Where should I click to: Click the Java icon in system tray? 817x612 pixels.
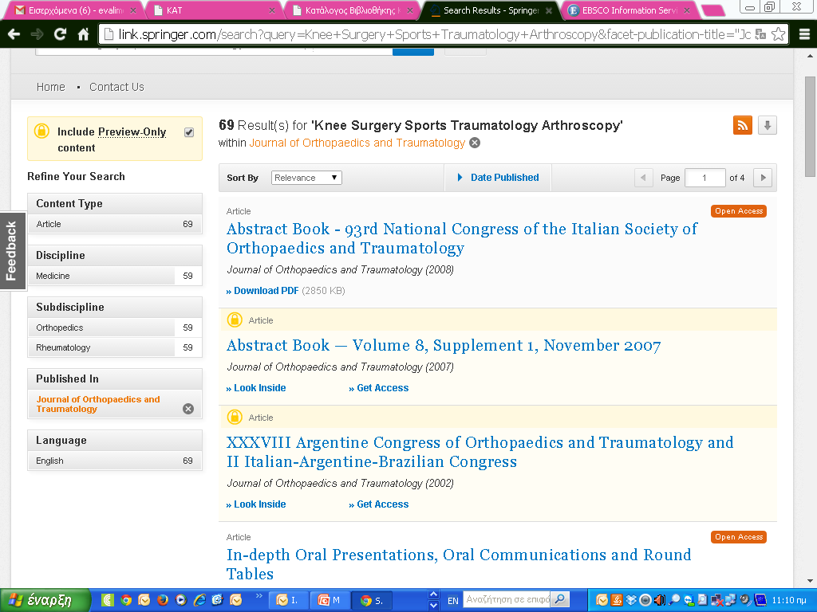616,600
